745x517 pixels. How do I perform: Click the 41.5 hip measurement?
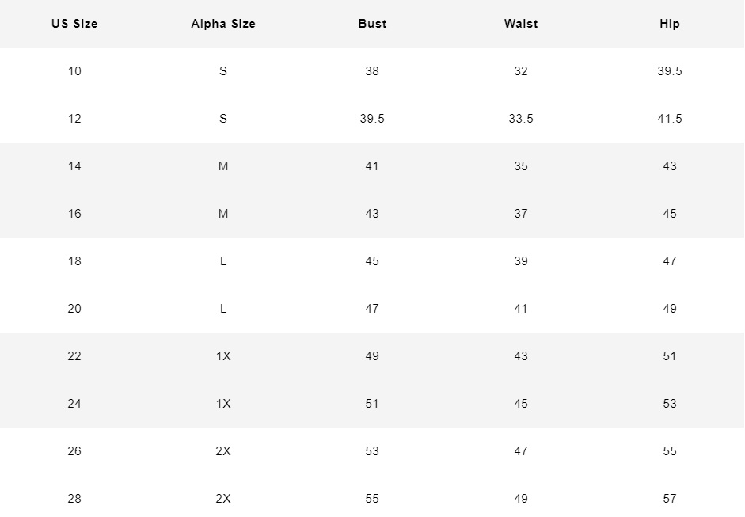(x=670, y=119)
